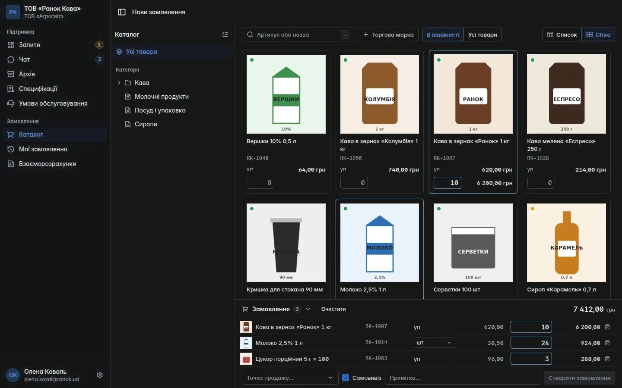
Task: Open the Чат section
Action: [x=55, y=59]
